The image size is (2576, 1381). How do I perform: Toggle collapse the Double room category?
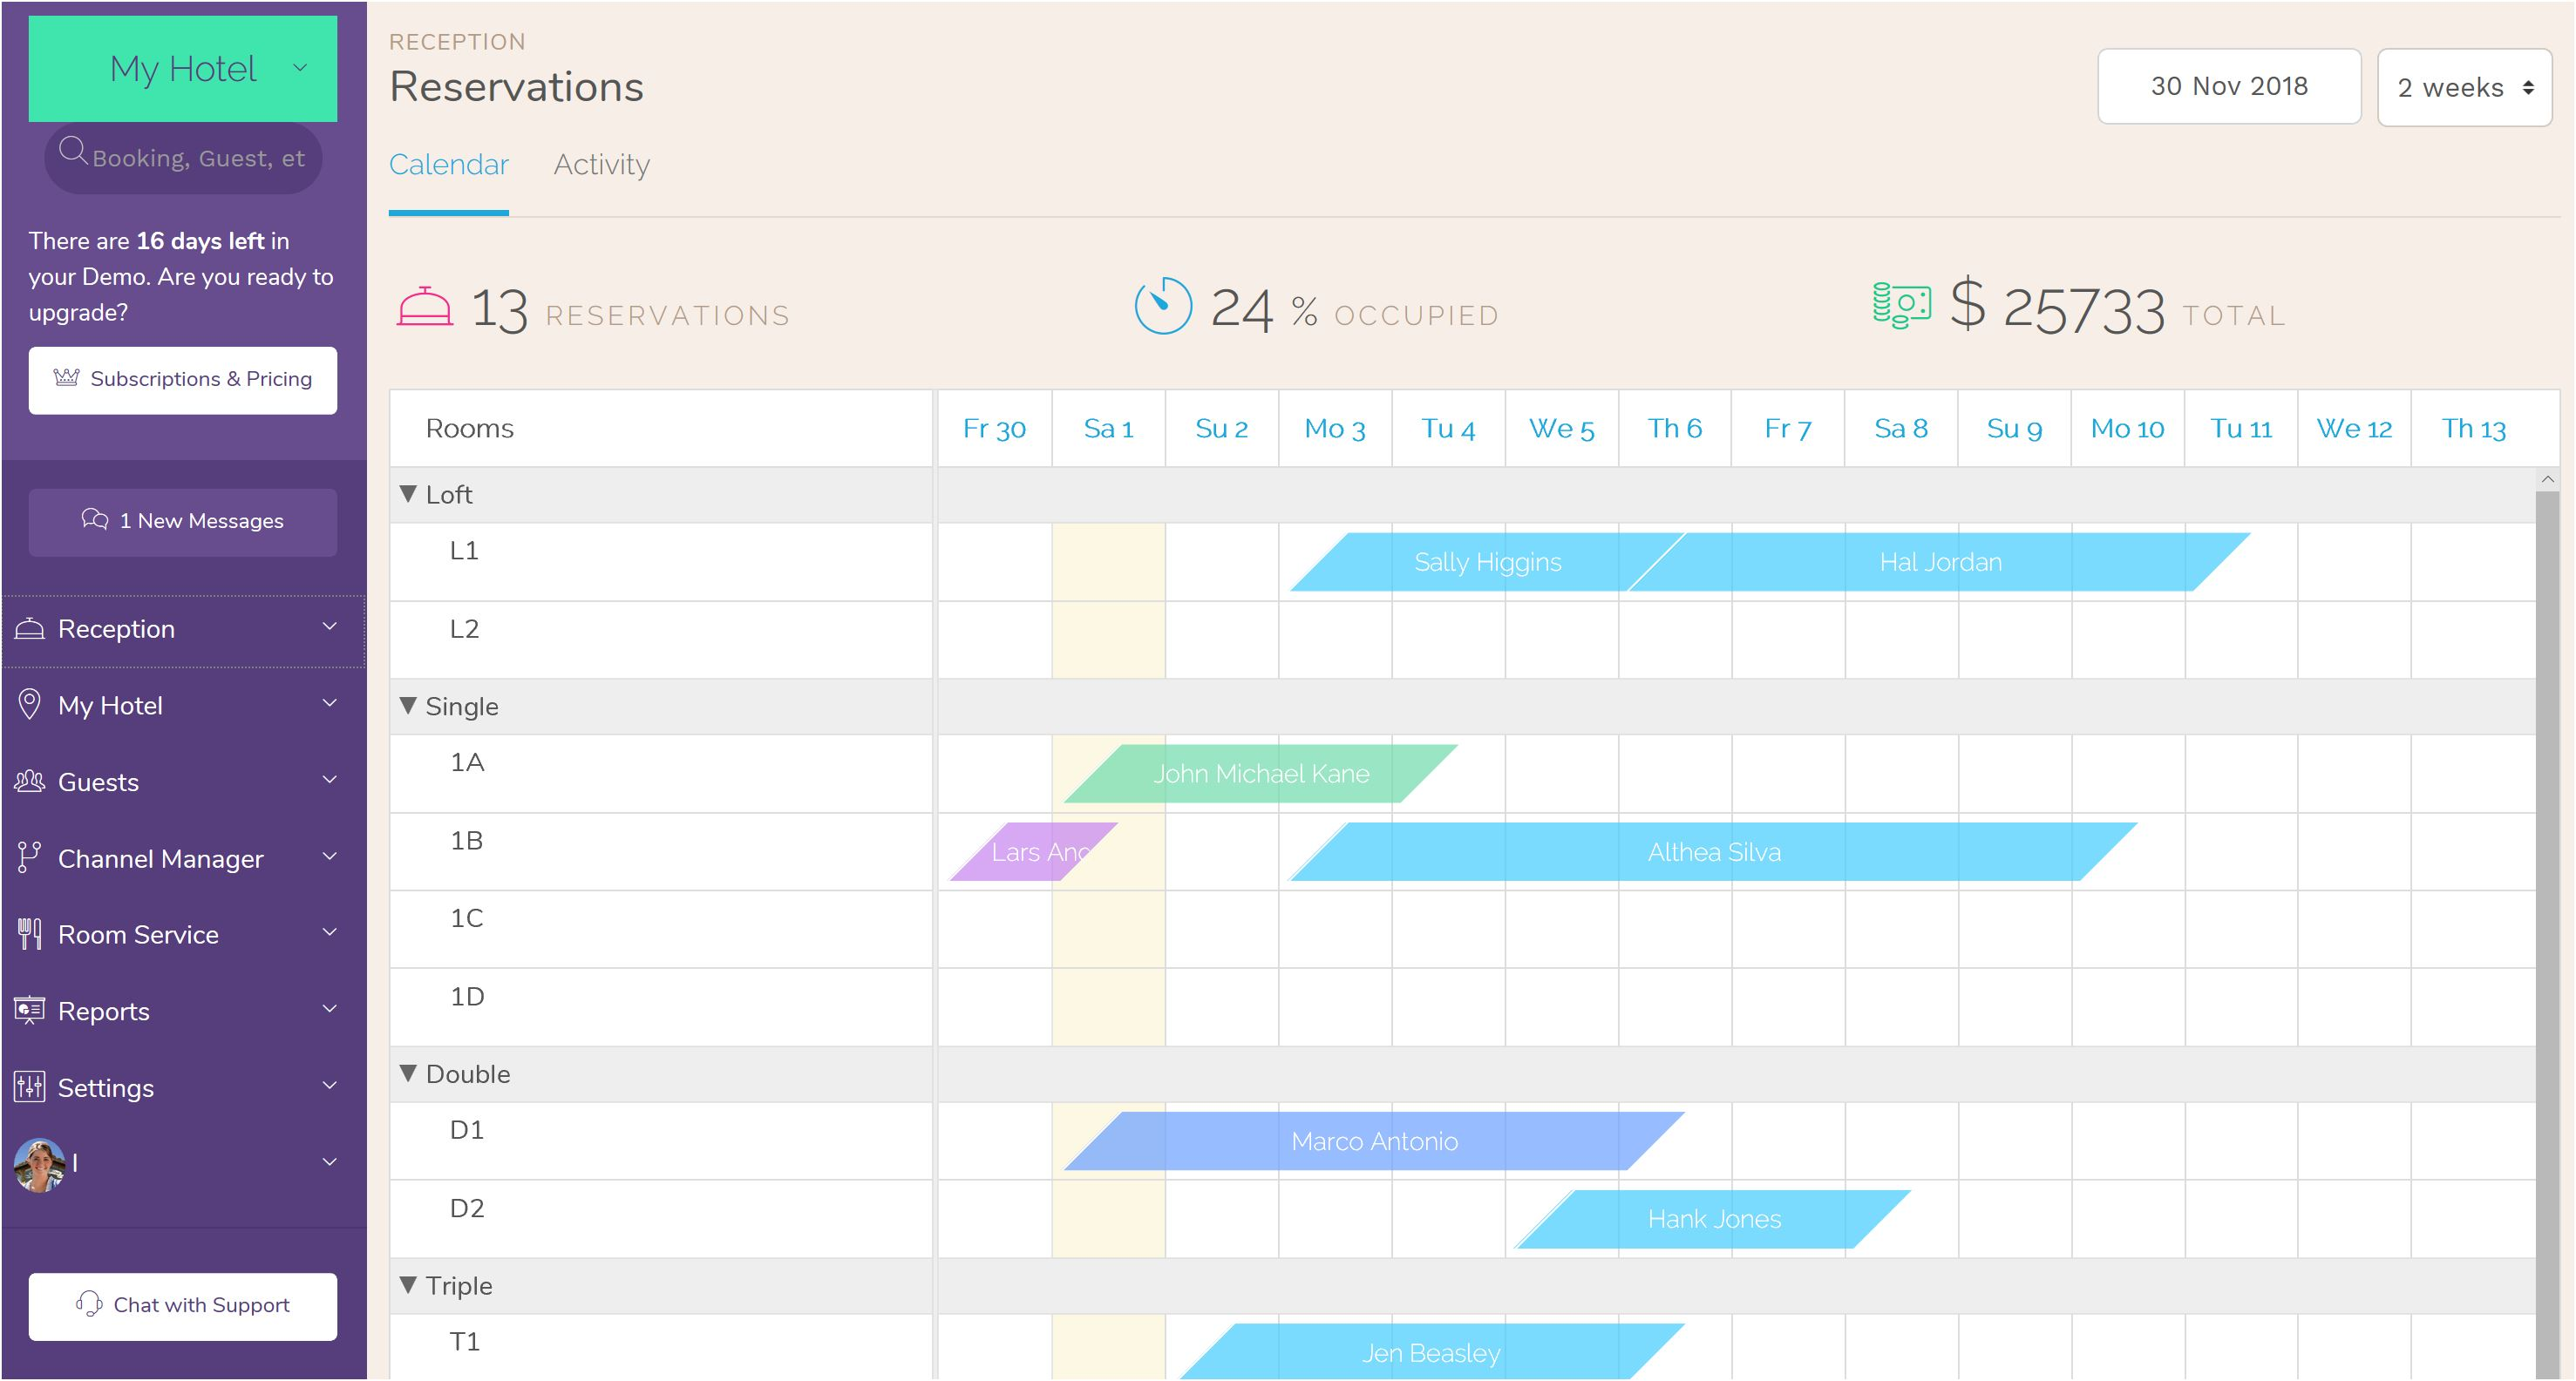click(x=411, y=1073)
